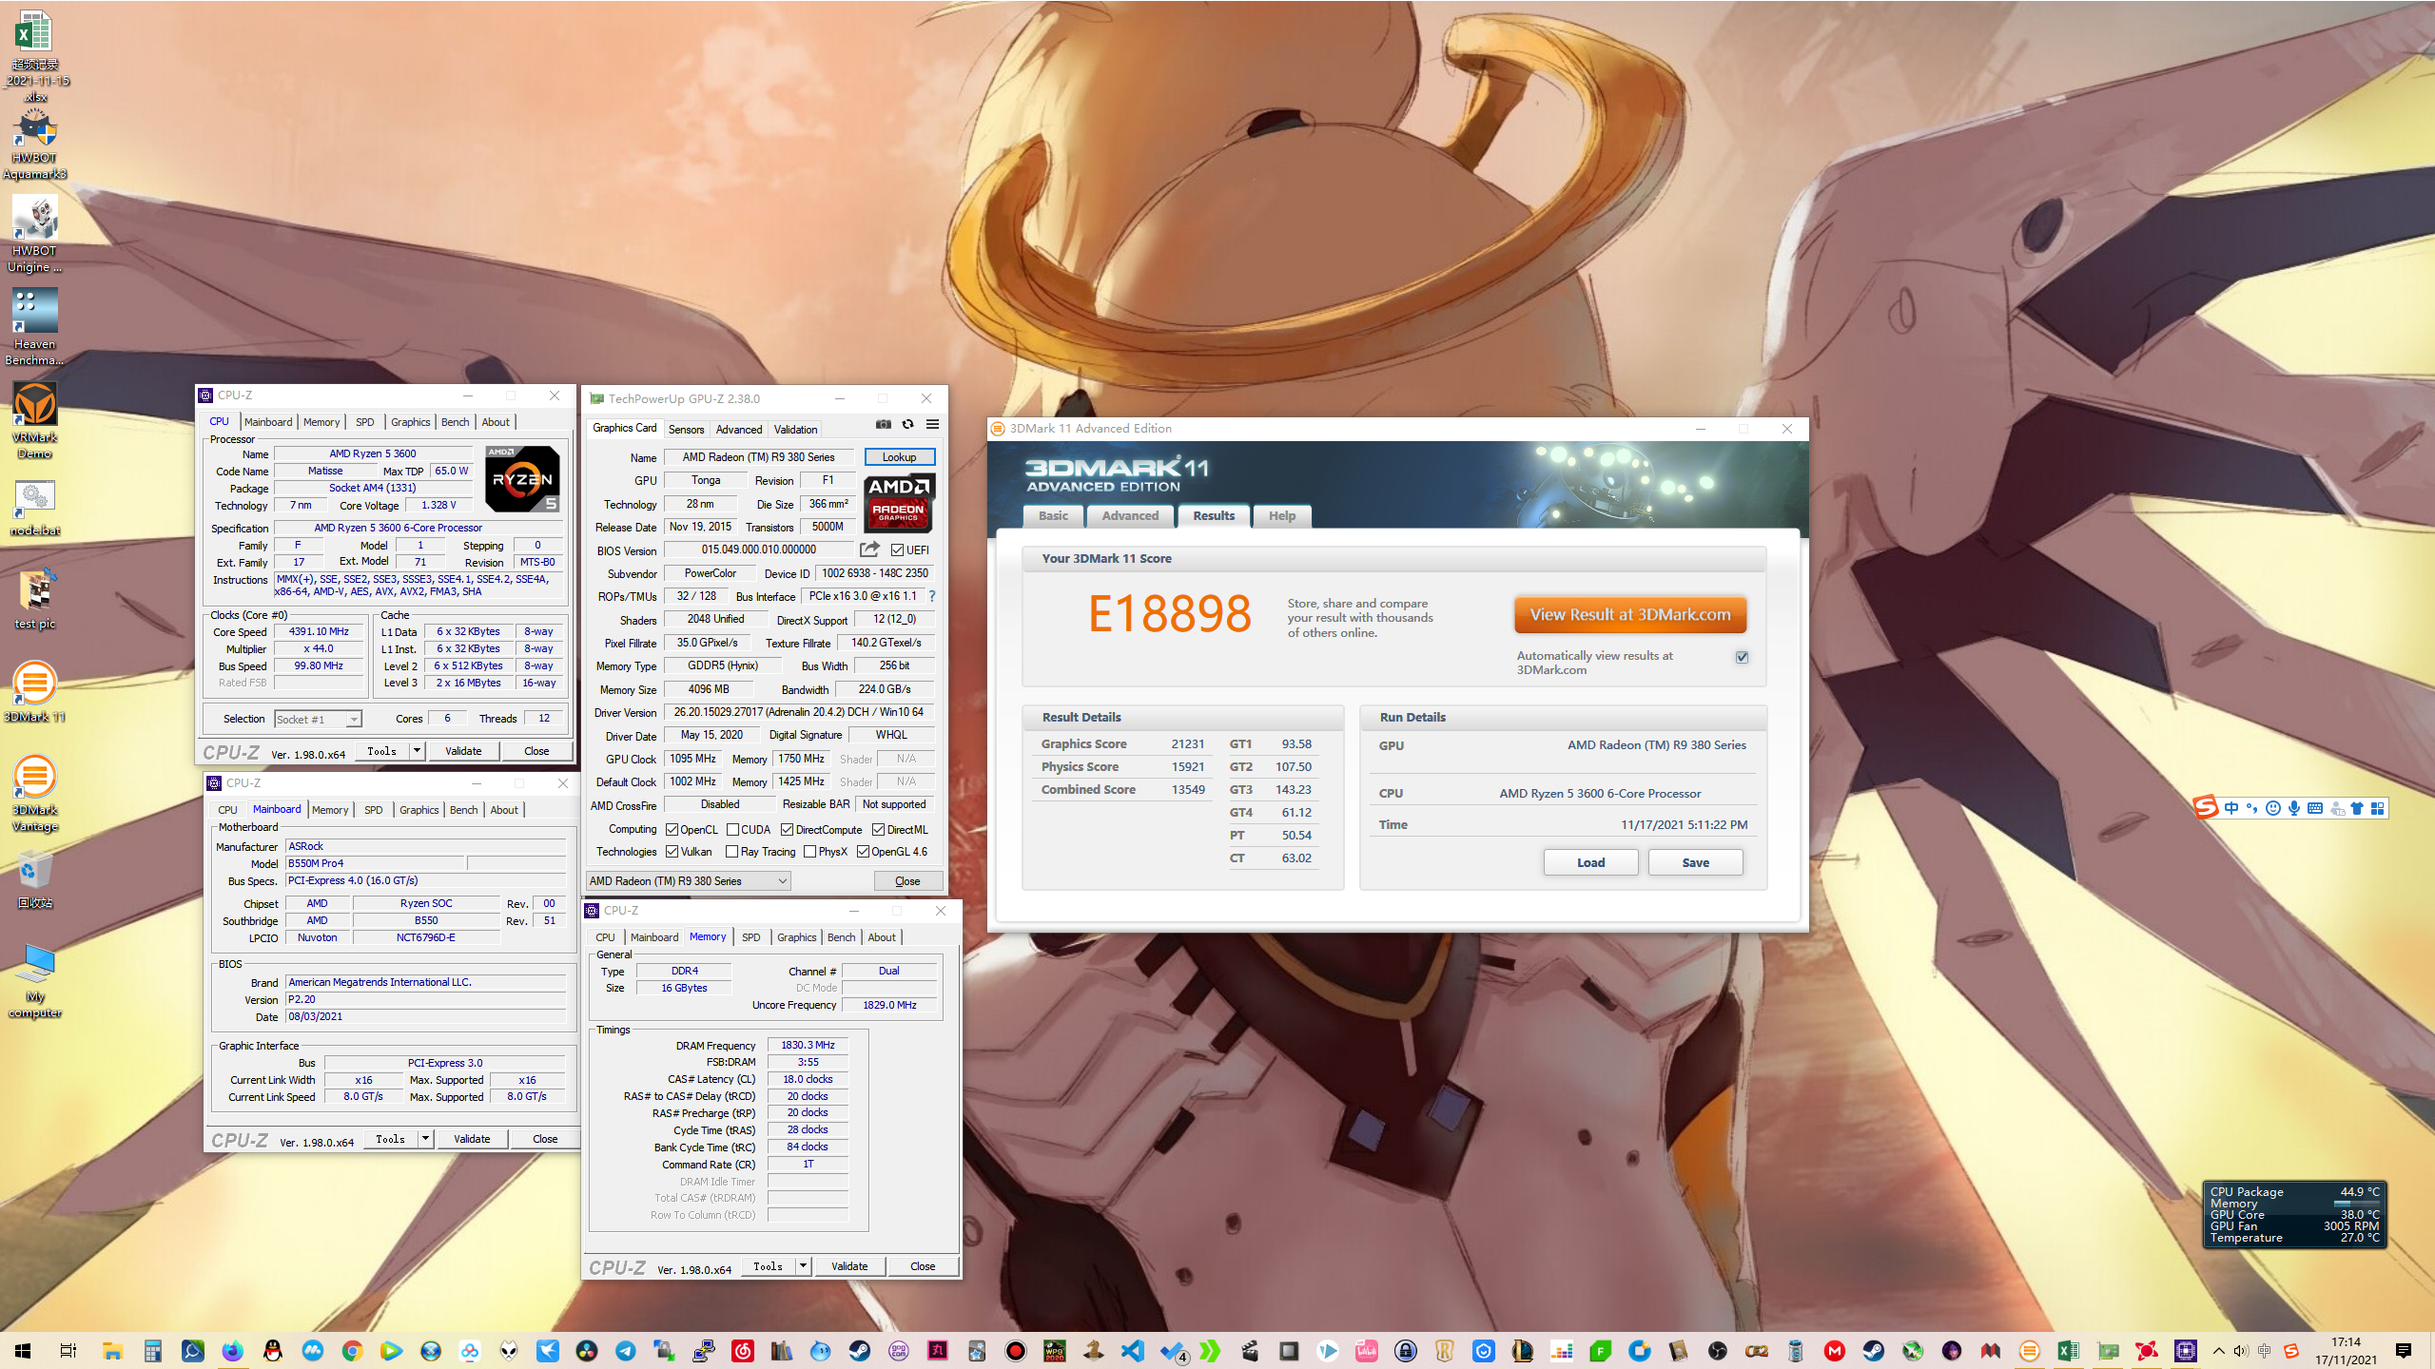Select the node.bat desktop file

coord(35,507)
